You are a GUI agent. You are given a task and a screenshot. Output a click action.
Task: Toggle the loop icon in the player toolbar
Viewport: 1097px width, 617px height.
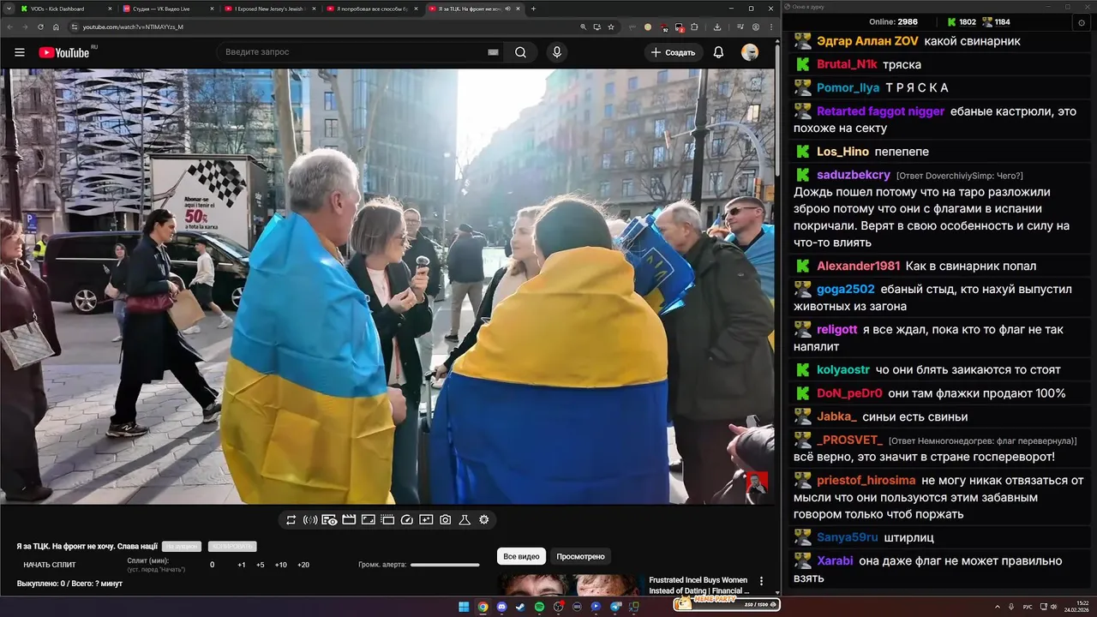(x=291, y=519)
